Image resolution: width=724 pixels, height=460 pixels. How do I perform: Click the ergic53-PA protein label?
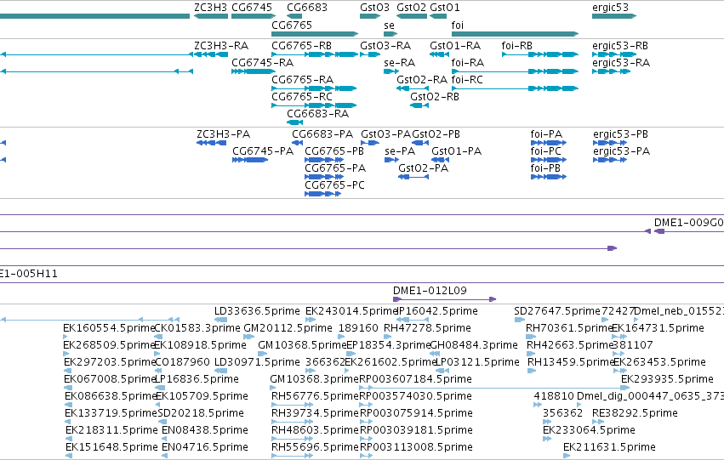point(622,151)
